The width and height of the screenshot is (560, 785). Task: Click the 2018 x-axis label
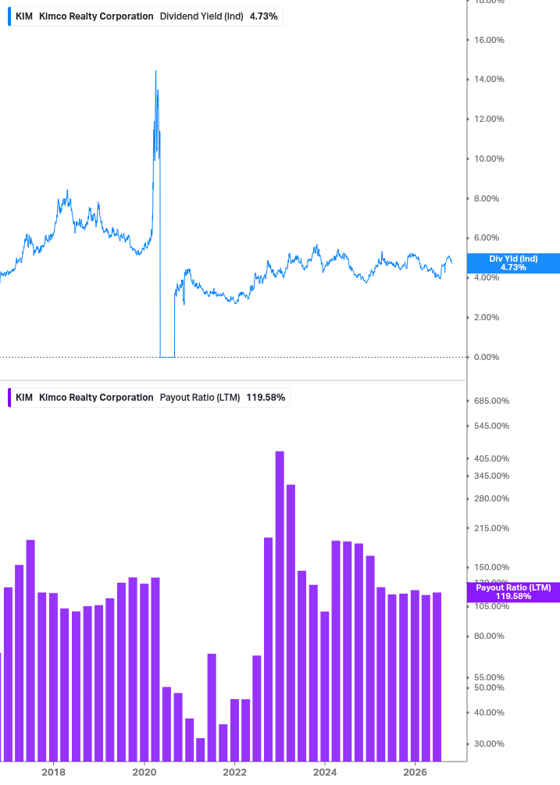click(54, 772)
